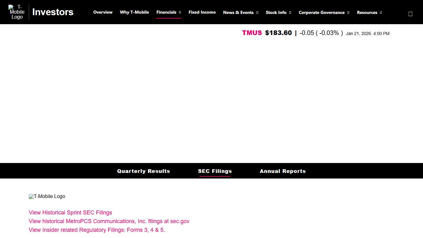
Task: Open View Historical Sprint SEC Filings link
Action: coord(70,213)
